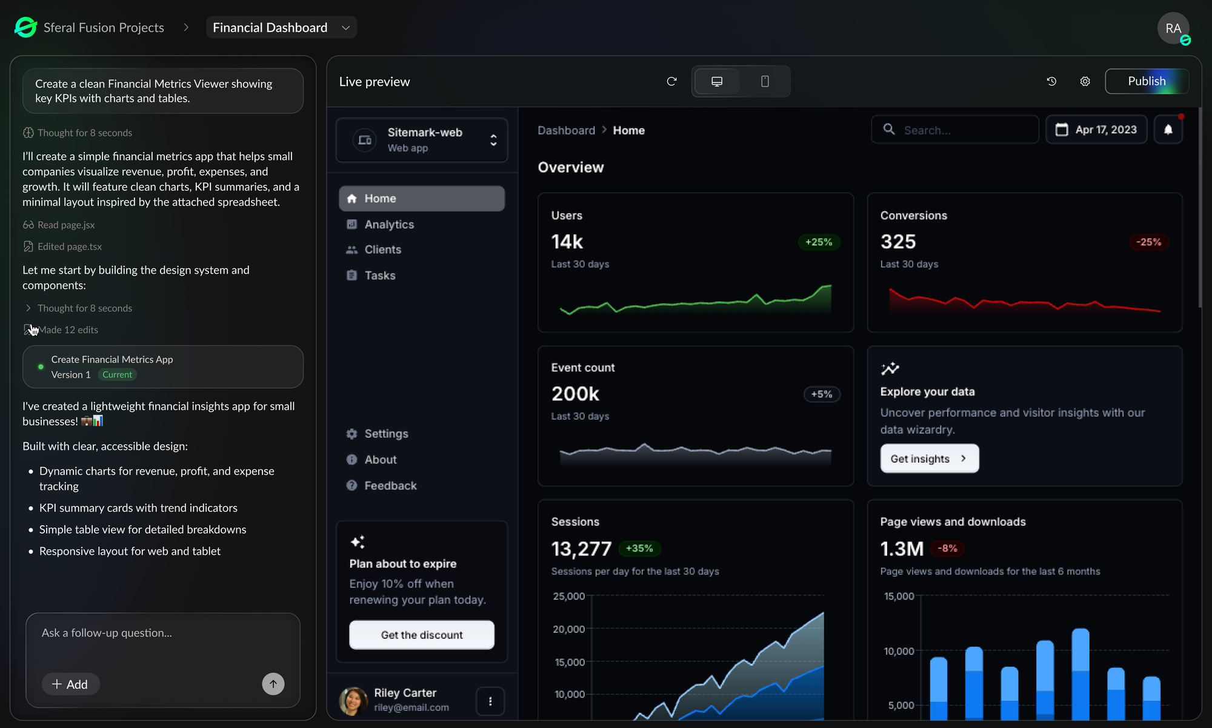Open Riley Carter options menu
The image size is (1212, 728).
click(x=490, y=701)
